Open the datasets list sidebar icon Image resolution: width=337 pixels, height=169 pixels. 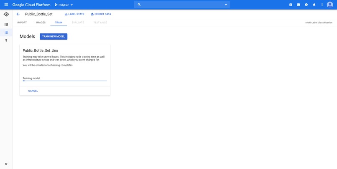(6, 33)
